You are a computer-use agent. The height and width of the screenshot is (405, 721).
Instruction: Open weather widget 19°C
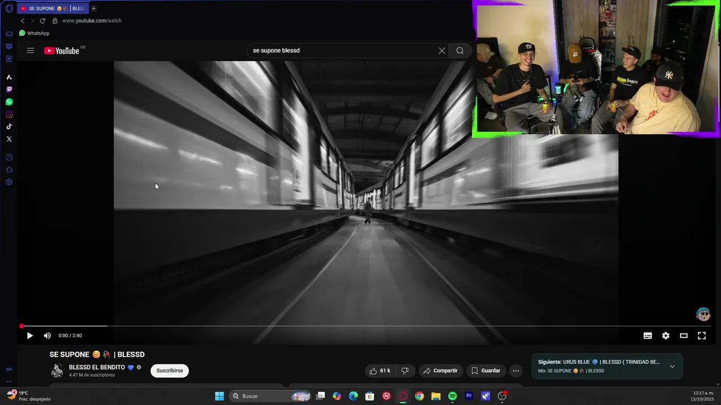click(x=28, y=396)
